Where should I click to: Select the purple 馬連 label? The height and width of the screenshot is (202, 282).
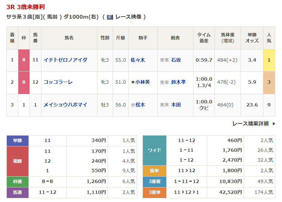pyautogui.click(x=18, y=192)
